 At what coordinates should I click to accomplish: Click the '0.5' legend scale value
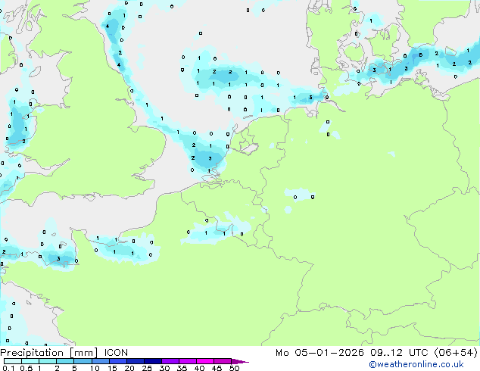[26, 368]
